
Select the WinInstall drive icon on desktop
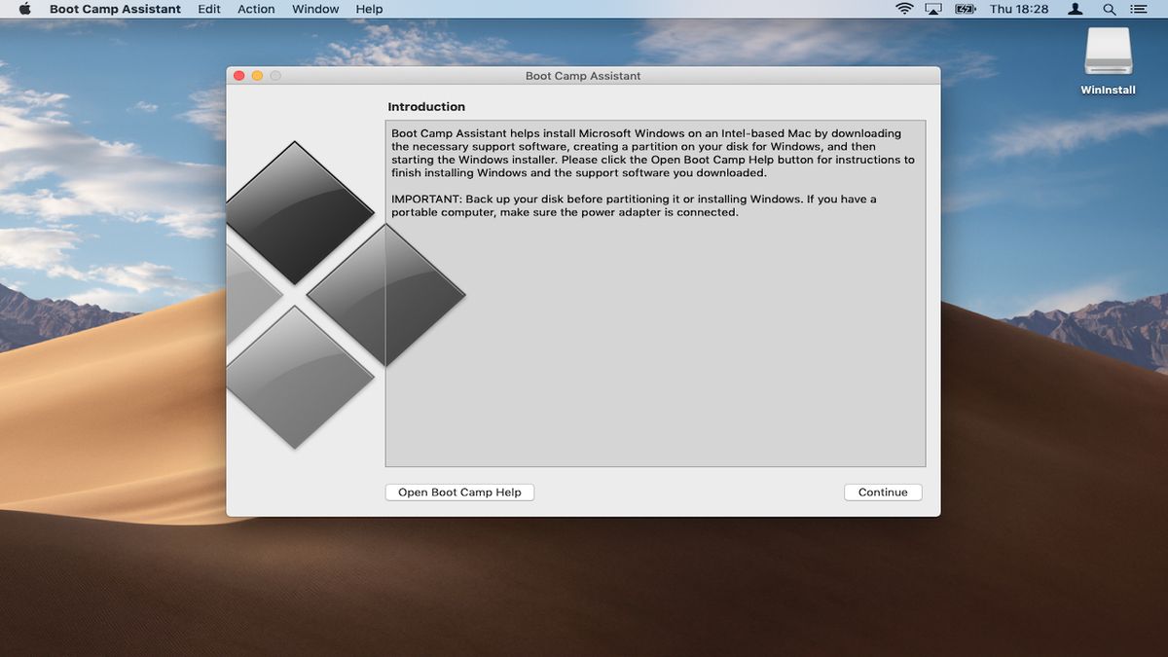[x=1109, y=52]
